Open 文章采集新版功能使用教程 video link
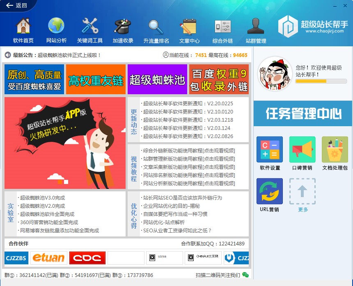The image size is (353, 286). [x=189, y=167]
